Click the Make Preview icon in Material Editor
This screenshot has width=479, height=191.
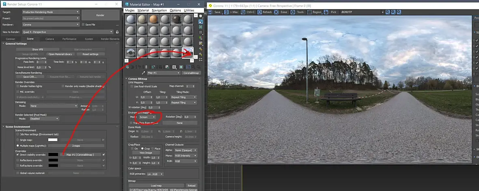click(201, 43)
